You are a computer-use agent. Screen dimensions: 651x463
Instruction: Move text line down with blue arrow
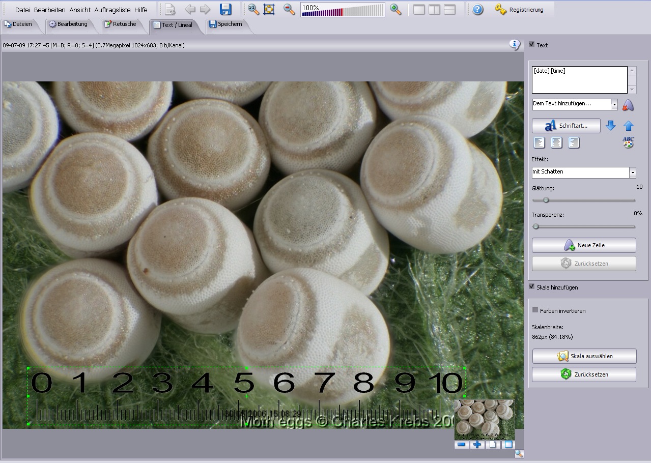(611, 126)
